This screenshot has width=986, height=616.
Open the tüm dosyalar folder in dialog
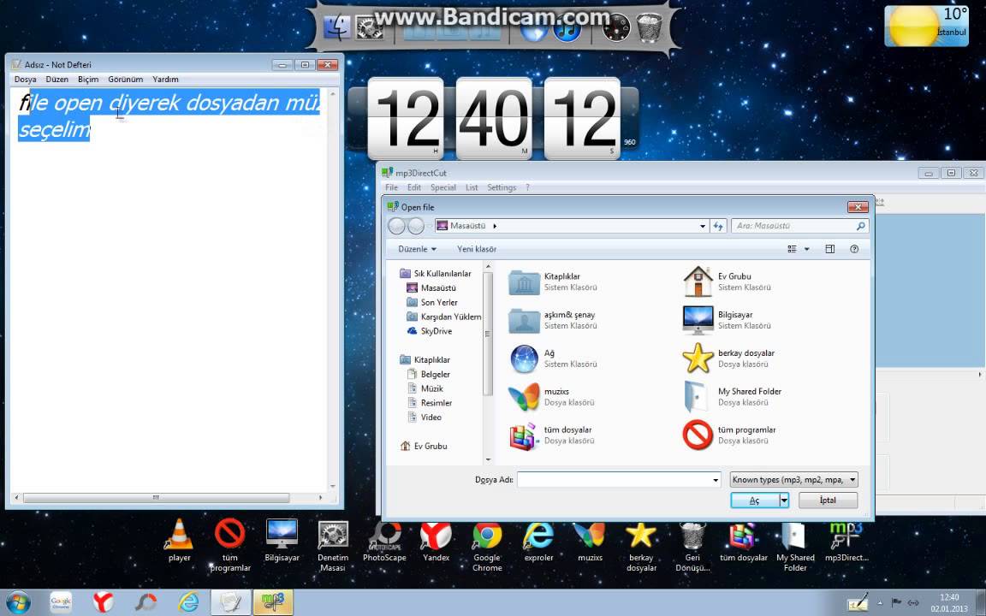(x=524, y=435)
